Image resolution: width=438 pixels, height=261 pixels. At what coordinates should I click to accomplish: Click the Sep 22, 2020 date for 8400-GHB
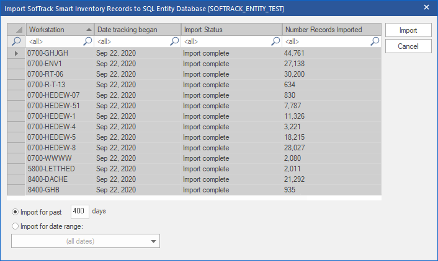point(138,190)
